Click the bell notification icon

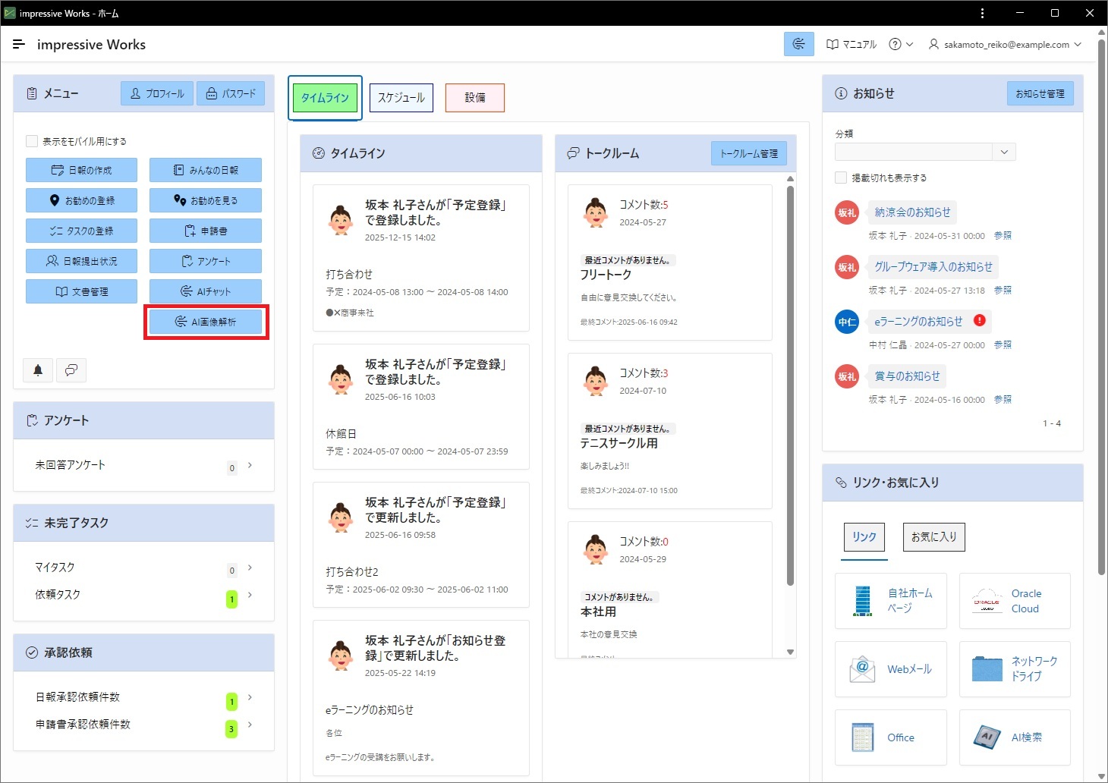coord(38,370)
